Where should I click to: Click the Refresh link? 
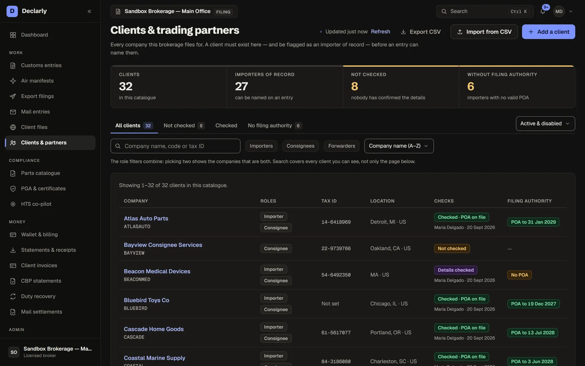[x=381, y=32]
